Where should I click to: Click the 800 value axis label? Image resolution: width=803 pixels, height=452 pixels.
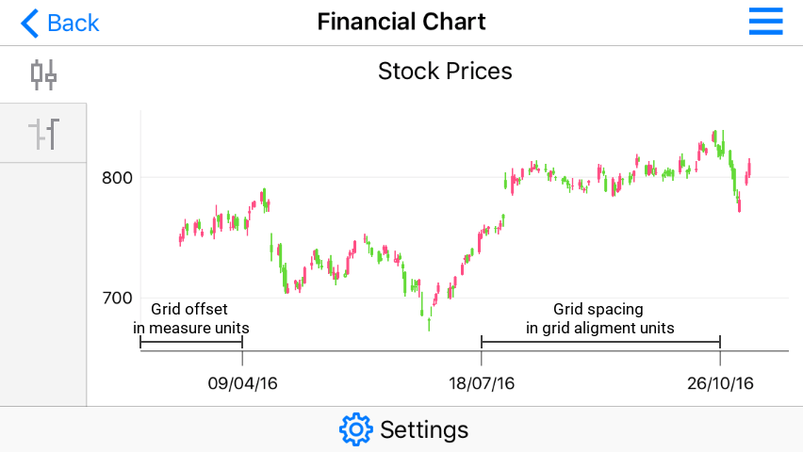click(x=117, y=177)
